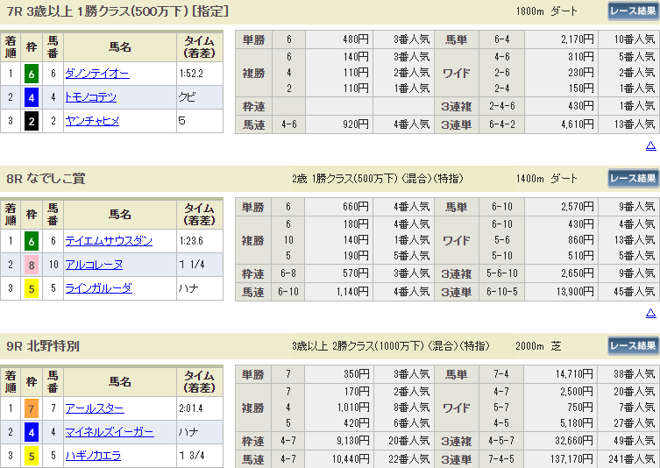Select 9R distance 2000m 芝

pyautogui.click(x=538, y=346)
